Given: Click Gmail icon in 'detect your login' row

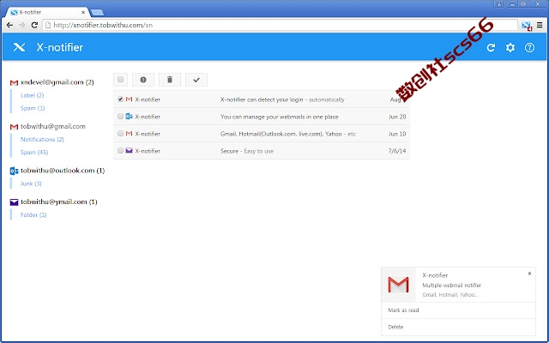Looking at the screenshot, I should point(129,99).
